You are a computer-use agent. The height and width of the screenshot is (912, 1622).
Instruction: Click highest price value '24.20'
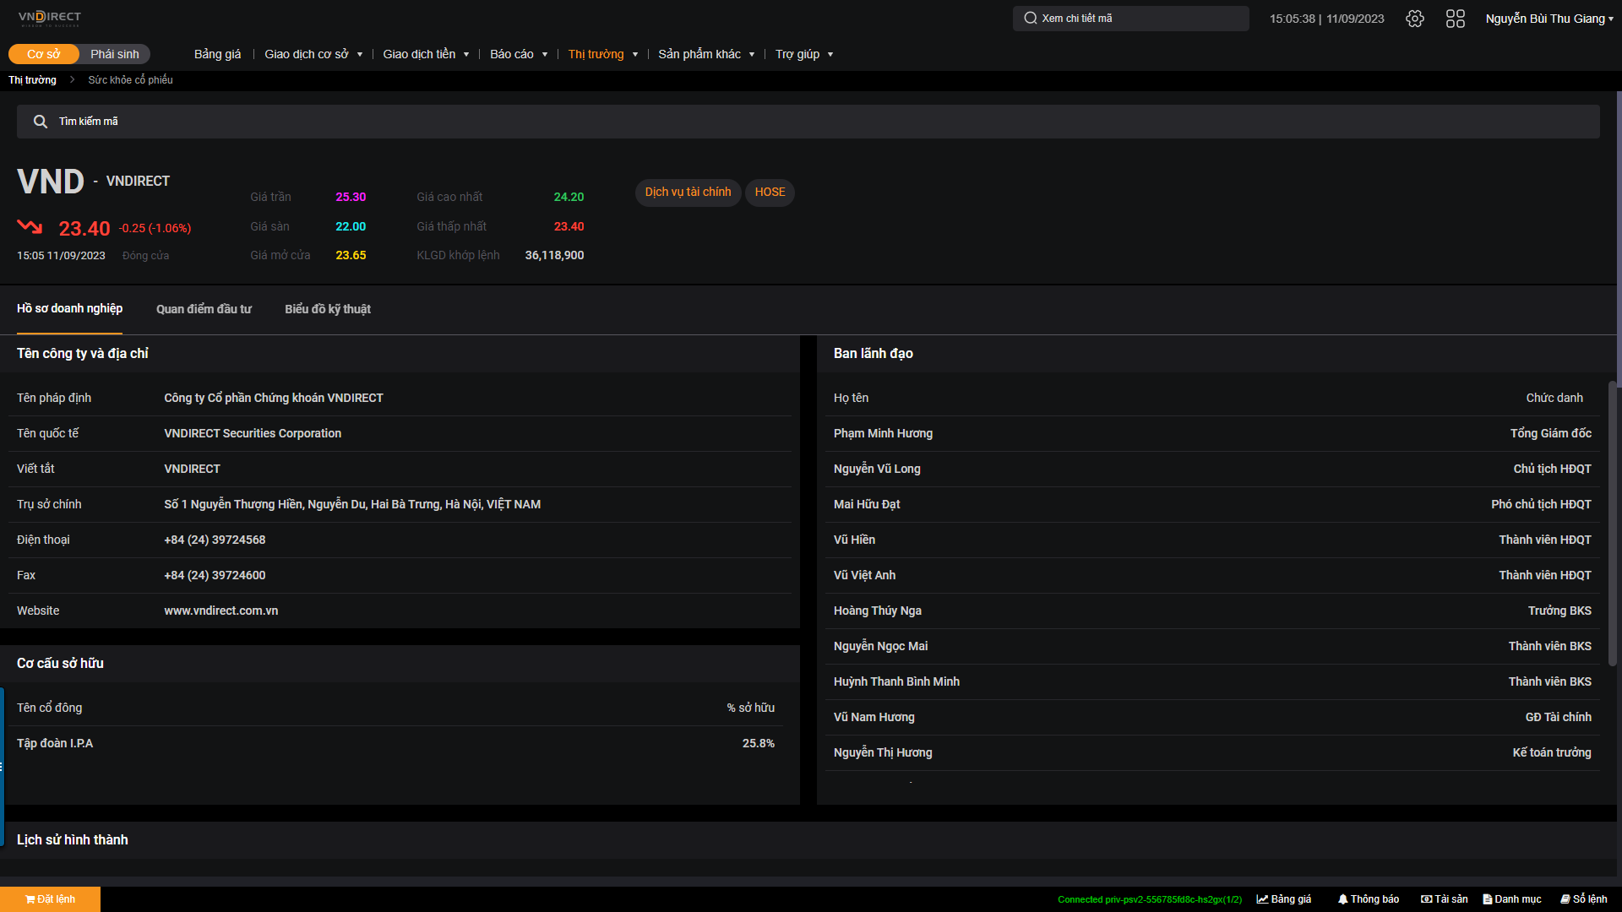(569, 197)
